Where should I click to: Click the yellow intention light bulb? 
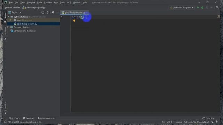point(74,21)
